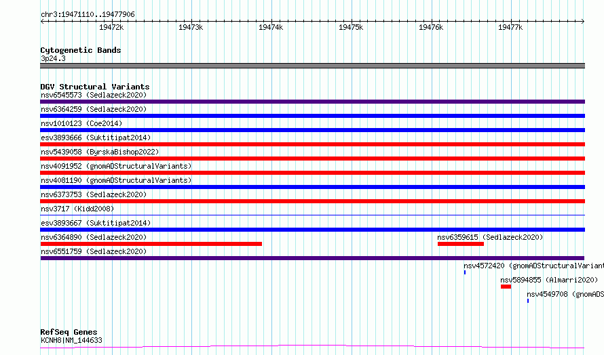This screenshot has height=355, width=604.
Task: Select the purple nsv6545573 variant bar
Action: pos(312,102)
